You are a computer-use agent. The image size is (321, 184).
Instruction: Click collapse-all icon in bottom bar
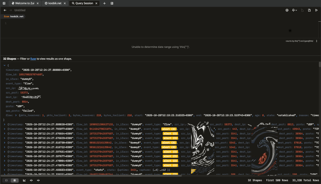click(38, 180)
